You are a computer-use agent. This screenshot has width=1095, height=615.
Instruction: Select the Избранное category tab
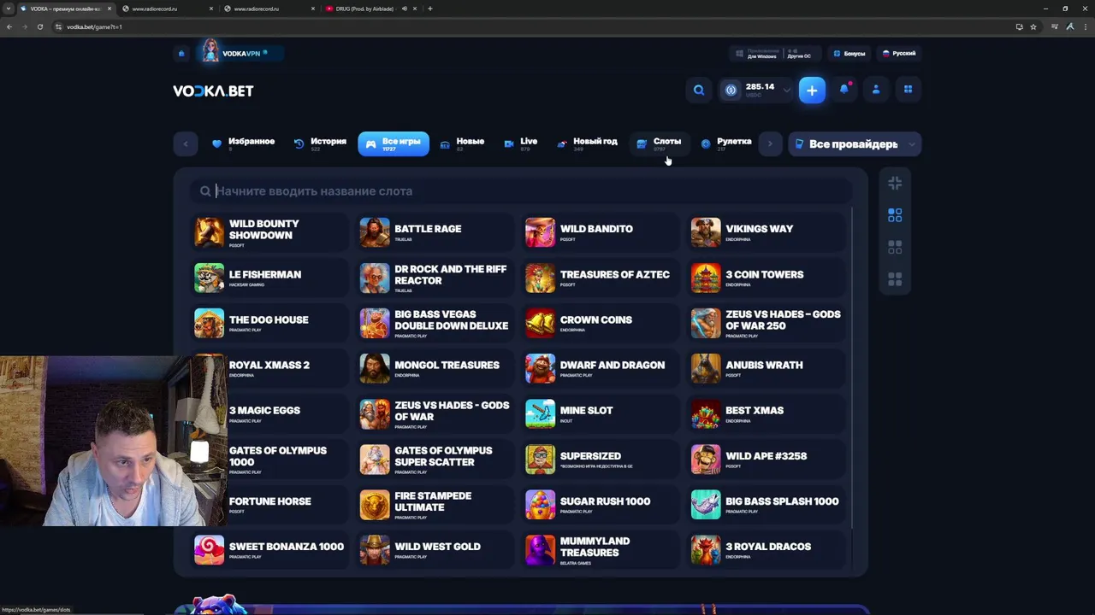point(243,143)
